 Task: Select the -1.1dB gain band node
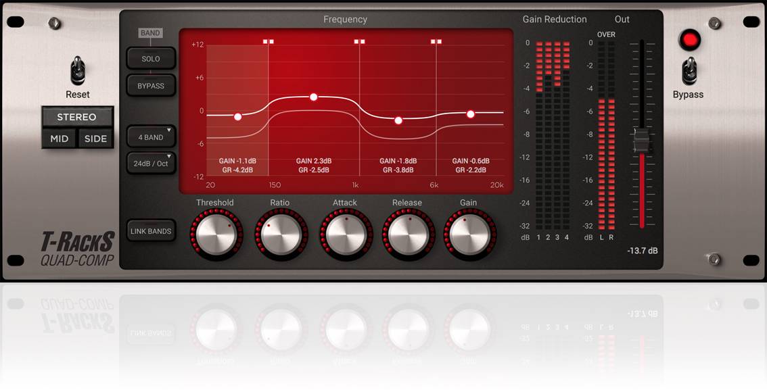[x=237, y=117]
